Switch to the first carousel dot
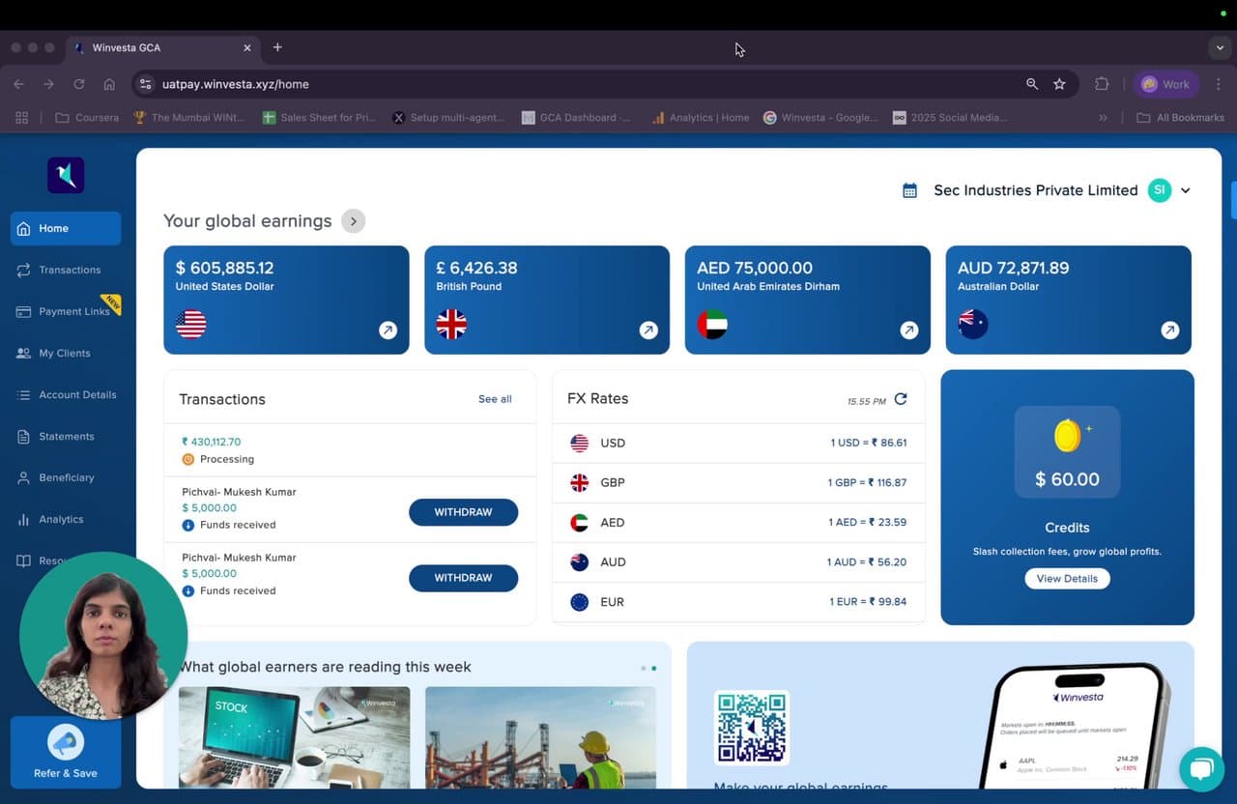This screenshot has width=1237, height=804. (643, 668)
